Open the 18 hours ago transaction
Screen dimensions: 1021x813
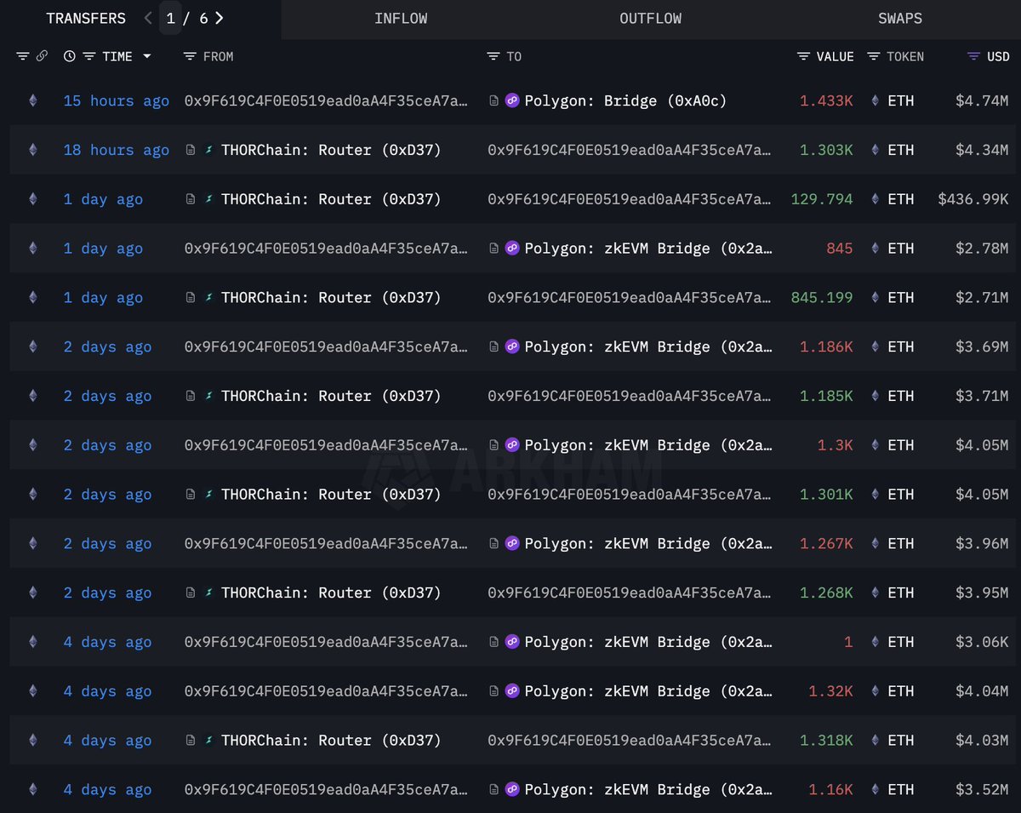117,150
